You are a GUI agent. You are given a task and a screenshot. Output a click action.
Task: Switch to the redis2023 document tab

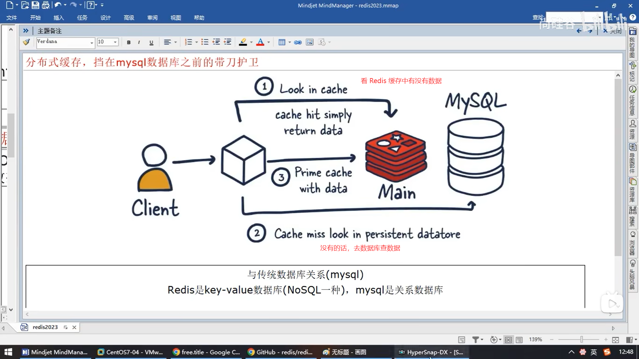click(x=45, y=327)
